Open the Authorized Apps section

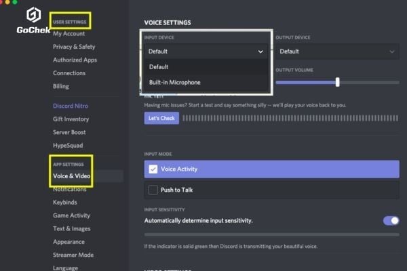click(75, 60)
